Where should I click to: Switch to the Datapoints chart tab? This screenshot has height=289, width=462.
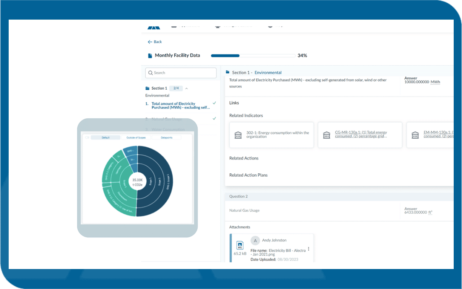[x=166, y=138]
